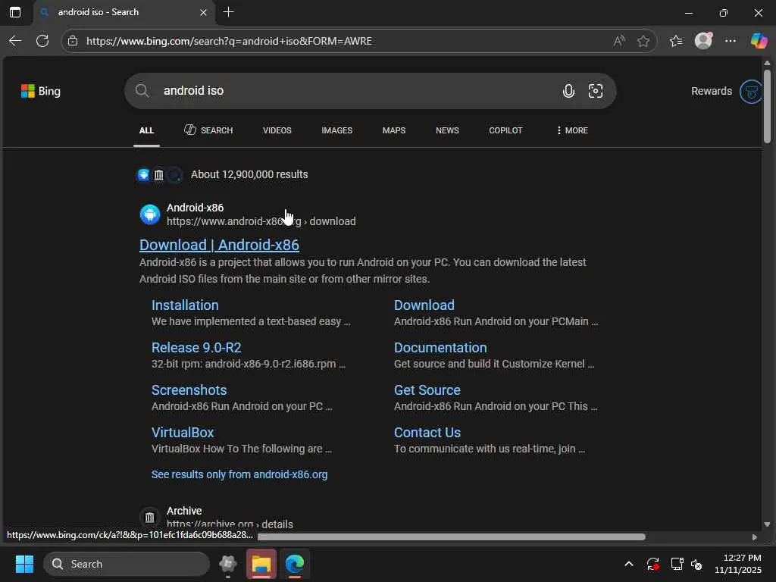Open the Windows Start menu

(24, 564)
